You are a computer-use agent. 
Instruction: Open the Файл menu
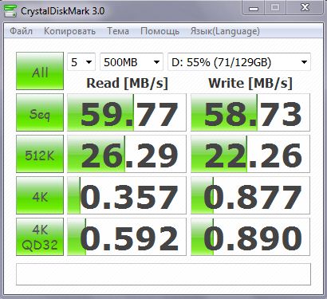21,31
